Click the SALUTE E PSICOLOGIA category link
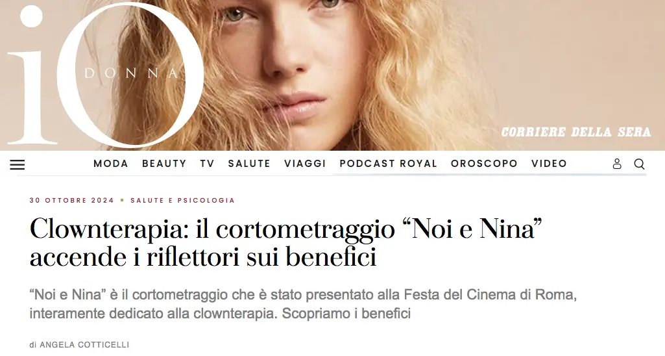 [x=182, y=200]
